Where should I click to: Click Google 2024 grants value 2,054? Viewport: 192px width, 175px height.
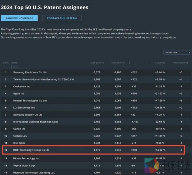pyautogui.click(x=97, y=136)
